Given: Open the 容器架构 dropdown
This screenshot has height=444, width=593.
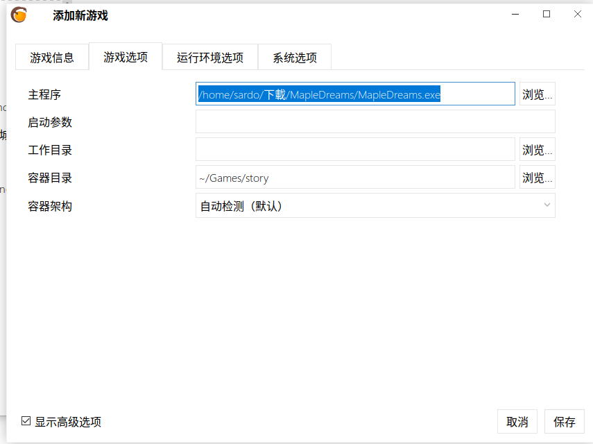Looking at the screenshot, I should click(x=375, y=205).
